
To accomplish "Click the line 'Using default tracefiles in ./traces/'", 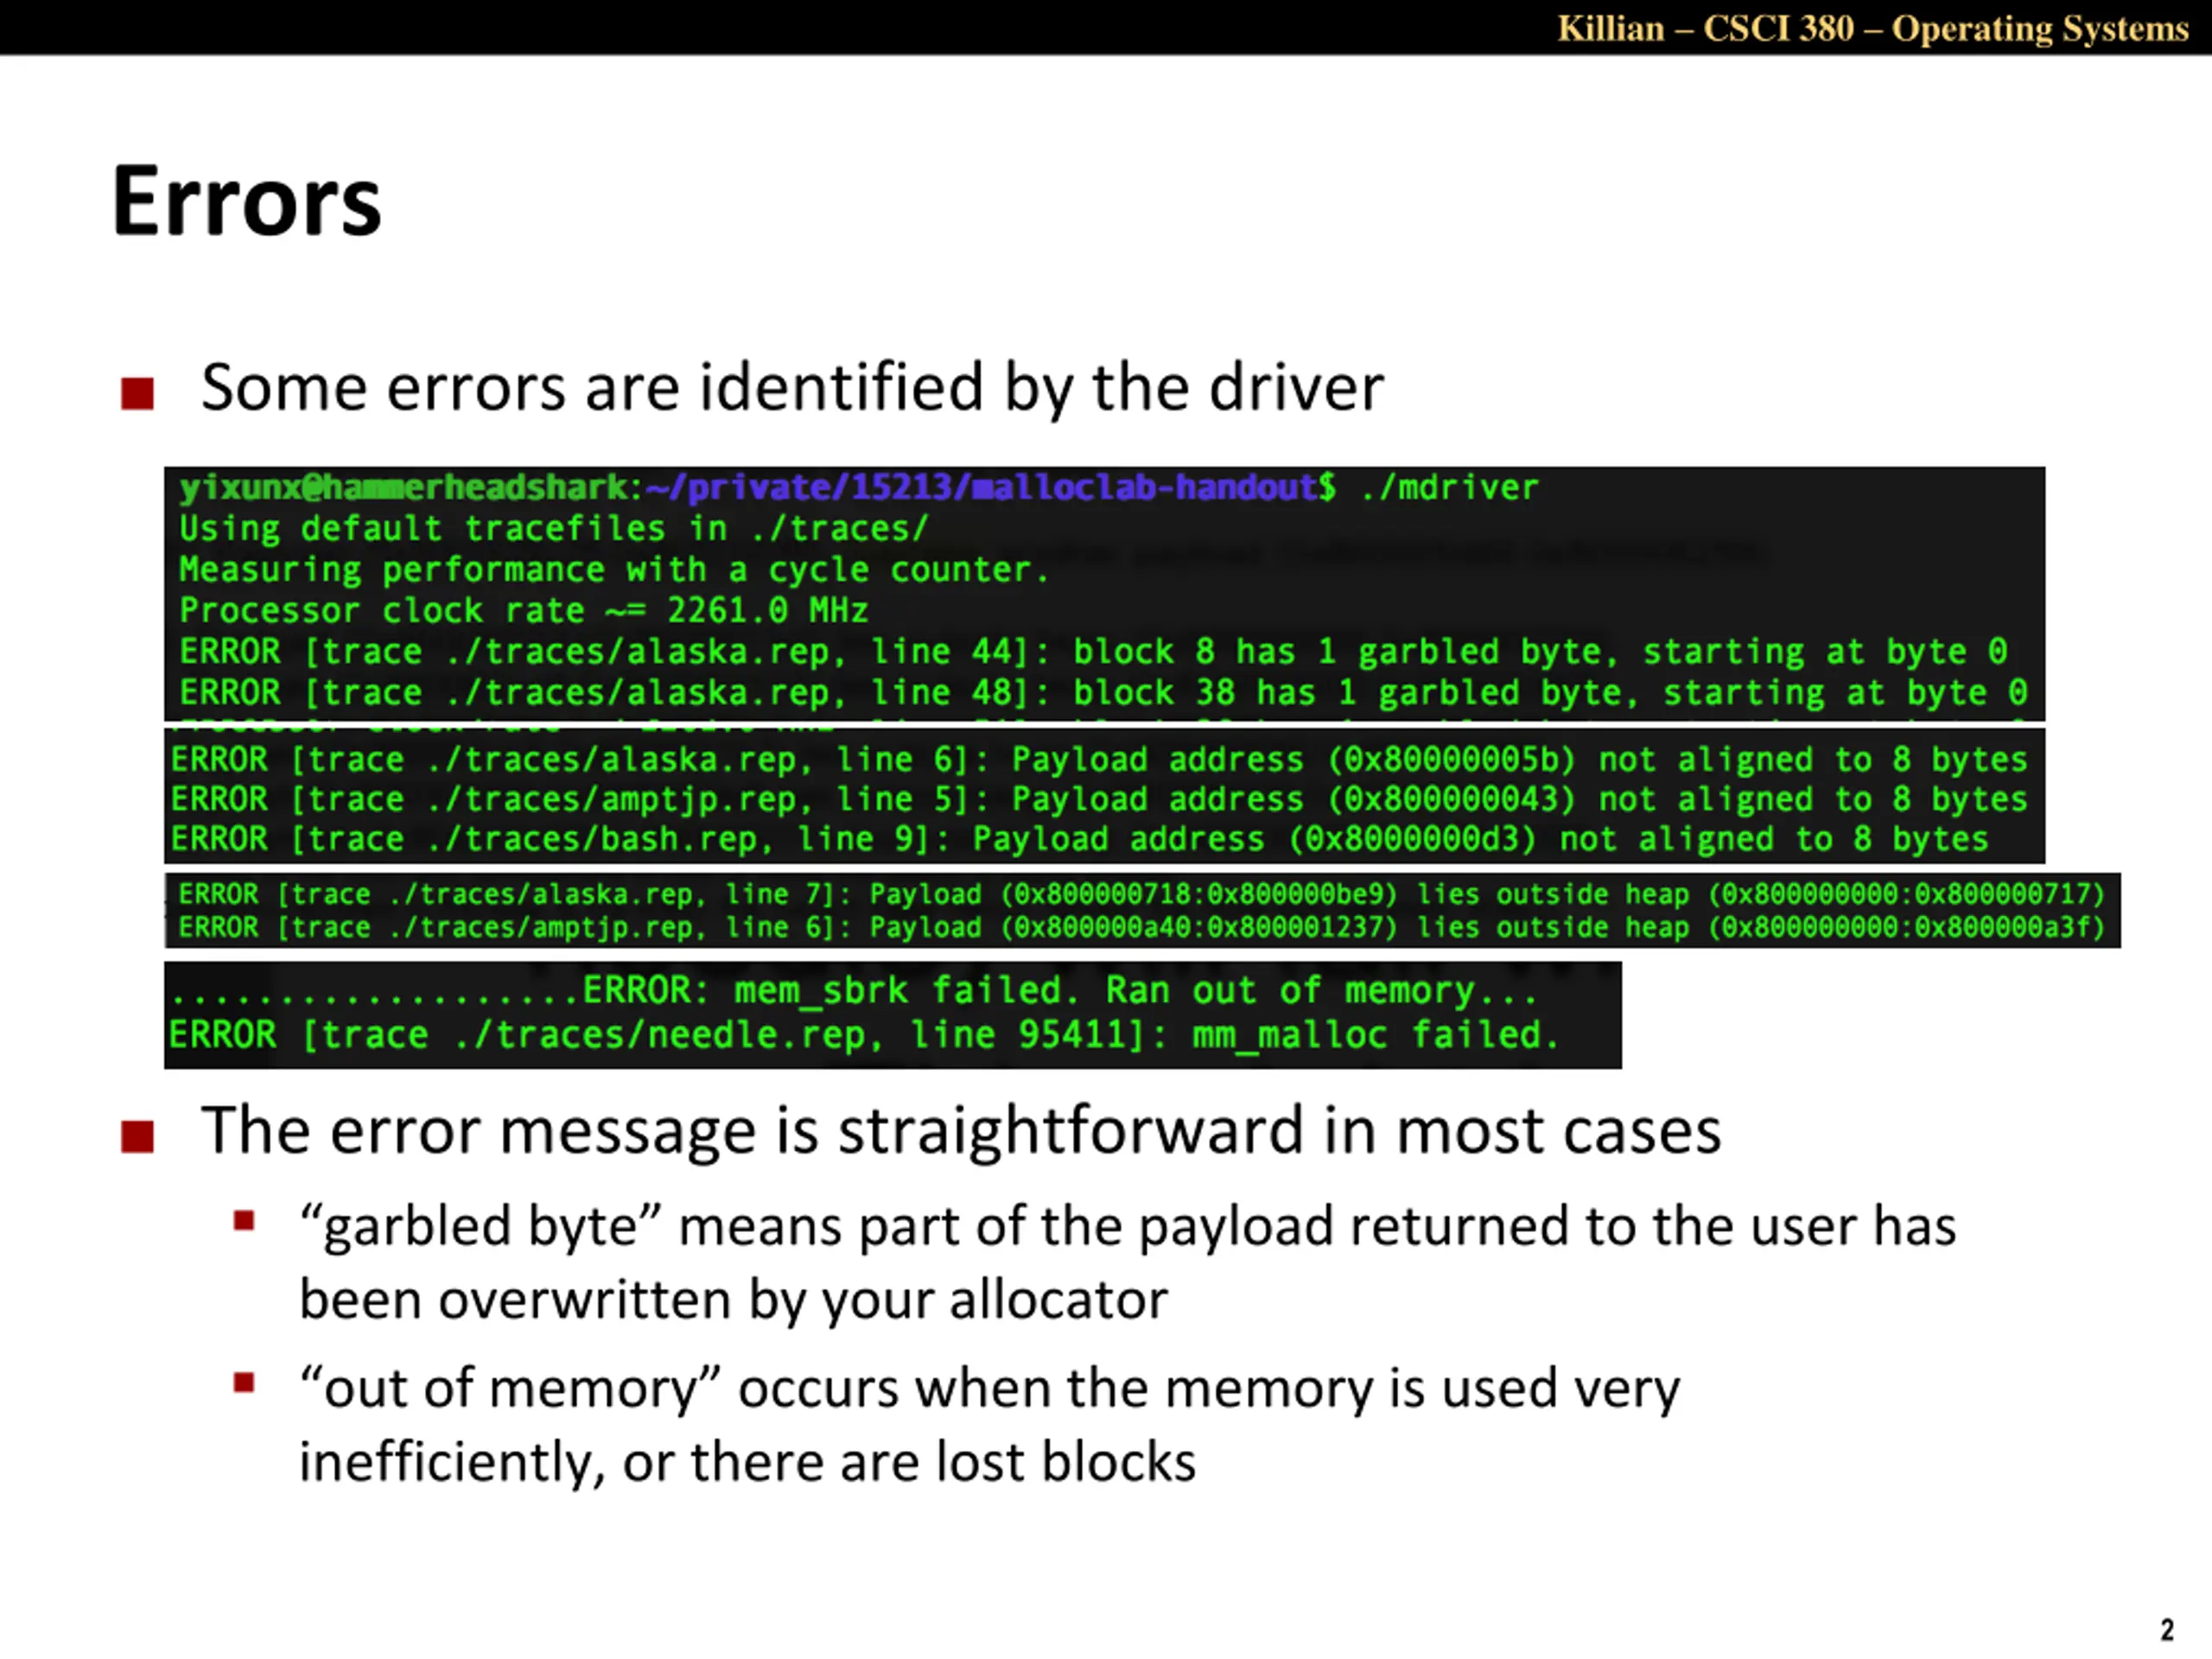I will (554, 528).
